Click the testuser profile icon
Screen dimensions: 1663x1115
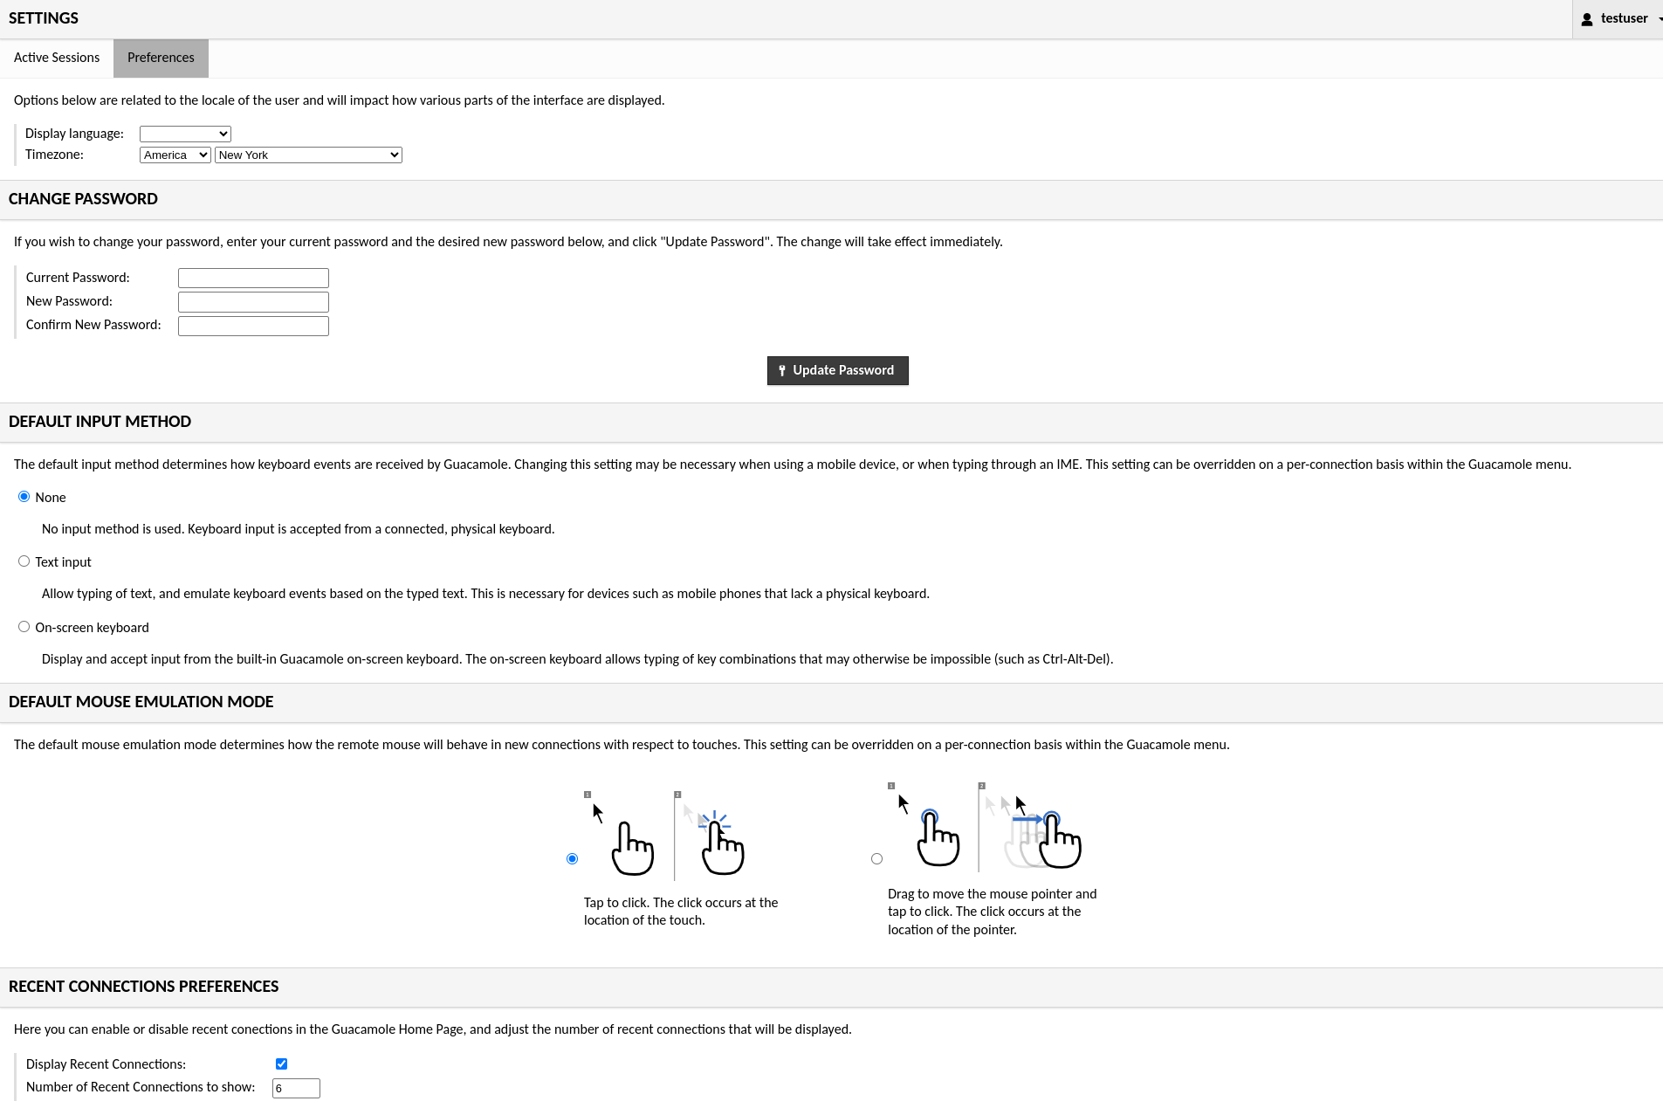coord(1586,19)
